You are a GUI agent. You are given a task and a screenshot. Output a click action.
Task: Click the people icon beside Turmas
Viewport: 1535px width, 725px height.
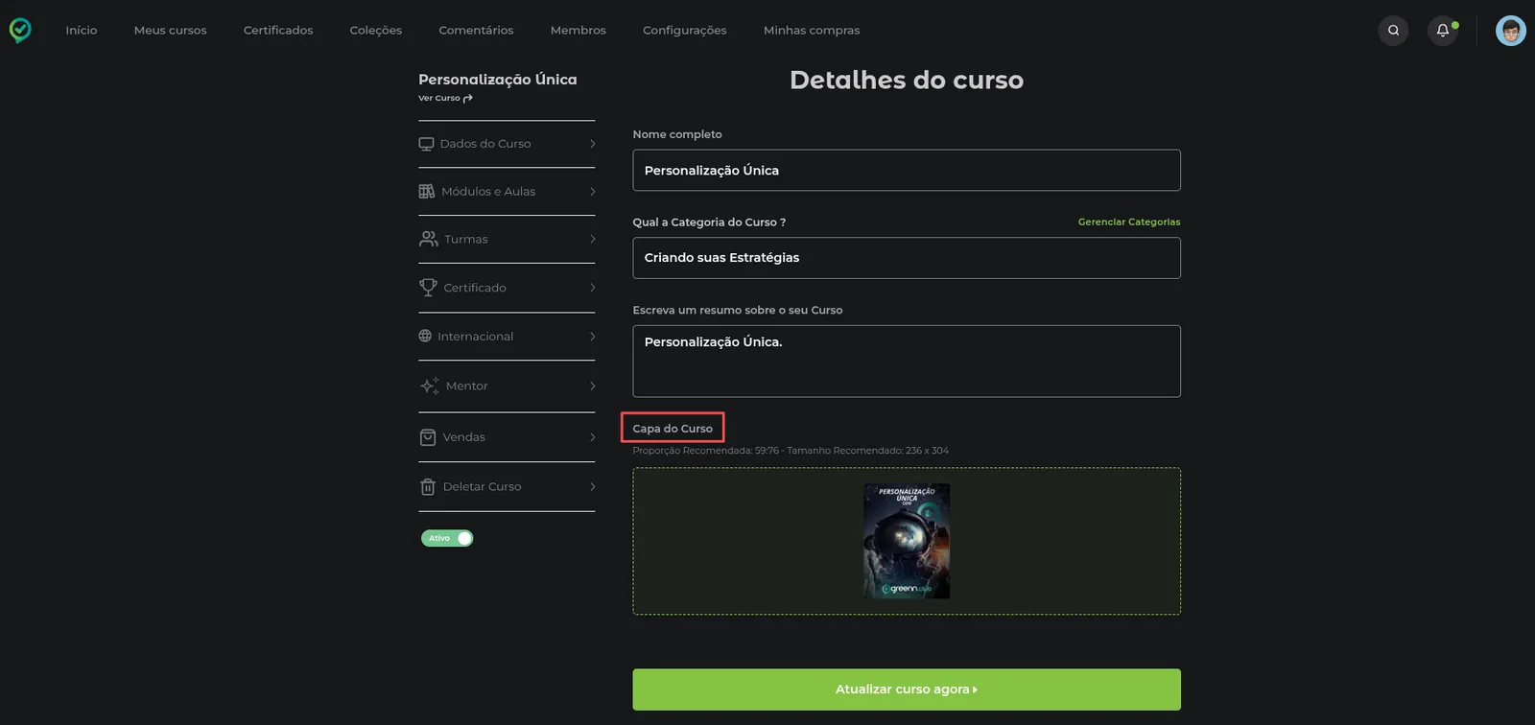pos(428,239)
